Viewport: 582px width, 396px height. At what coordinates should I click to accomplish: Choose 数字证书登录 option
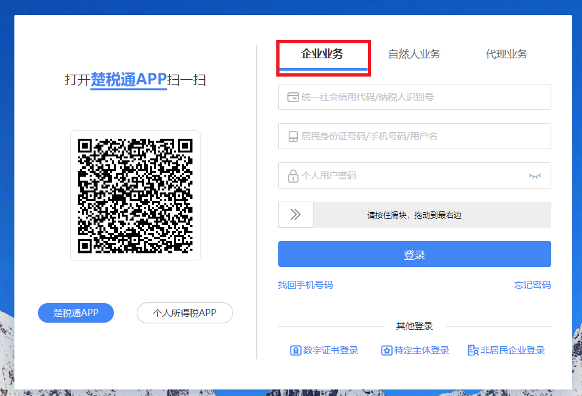pyautogui.click(x=324, y=350)
